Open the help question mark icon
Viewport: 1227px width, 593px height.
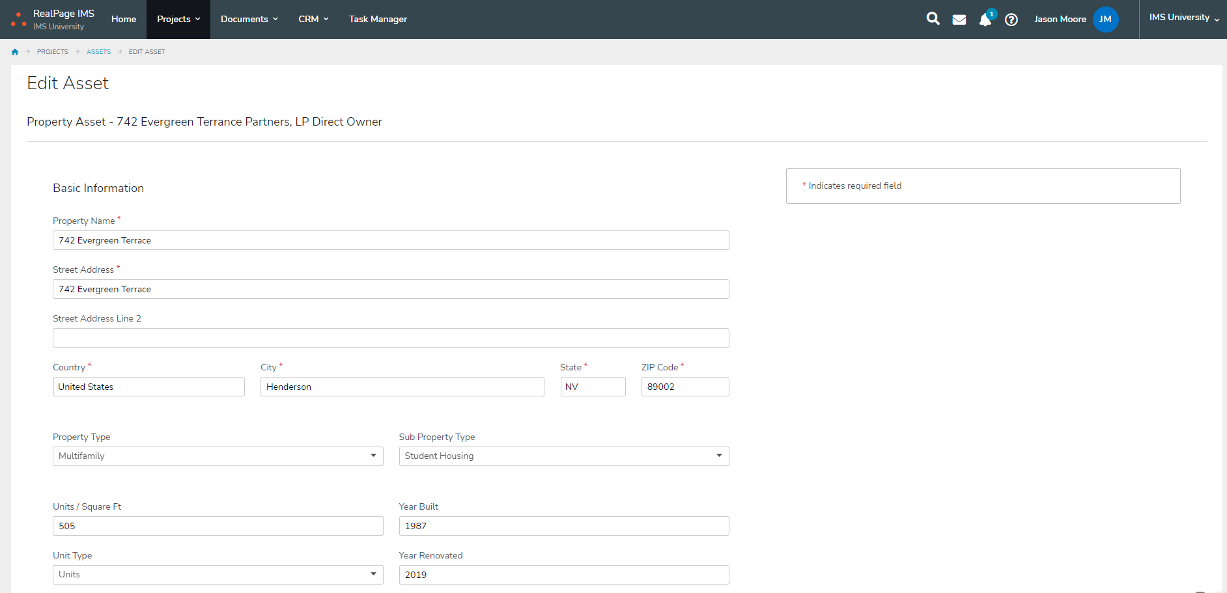pyautogui.click(x=1011, y=20)
